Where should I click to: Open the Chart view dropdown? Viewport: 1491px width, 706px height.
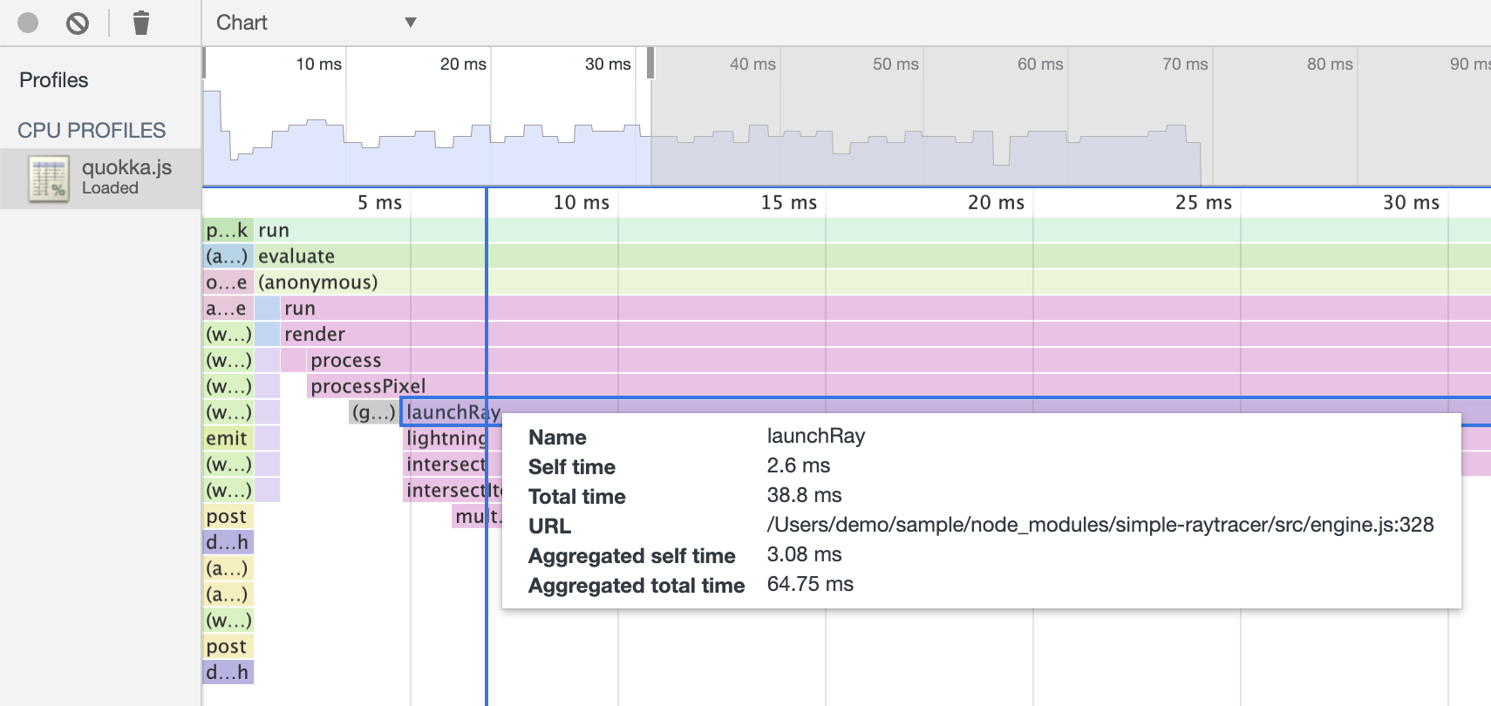coord(316,23)
